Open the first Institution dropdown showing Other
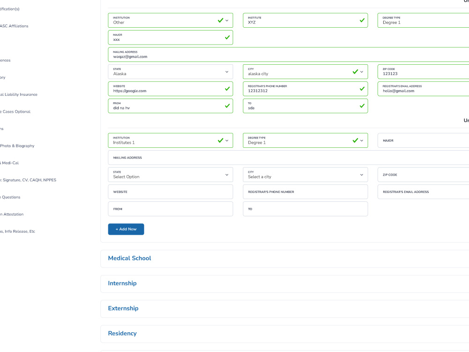The image size is (469, 352). (170, 20)
